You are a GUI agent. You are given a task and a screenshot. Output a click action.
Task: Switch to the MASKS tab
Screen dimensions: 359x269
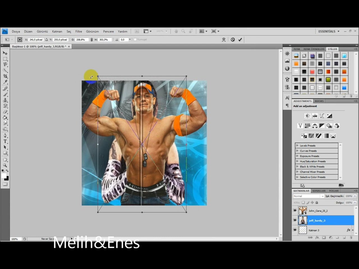pos(319,101)
